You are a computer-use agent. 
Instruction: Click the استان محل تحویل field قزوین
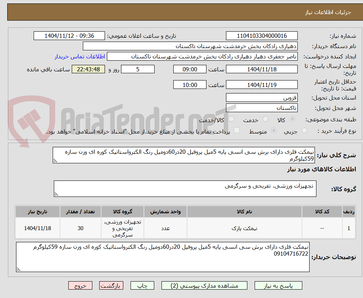(261, 98)
